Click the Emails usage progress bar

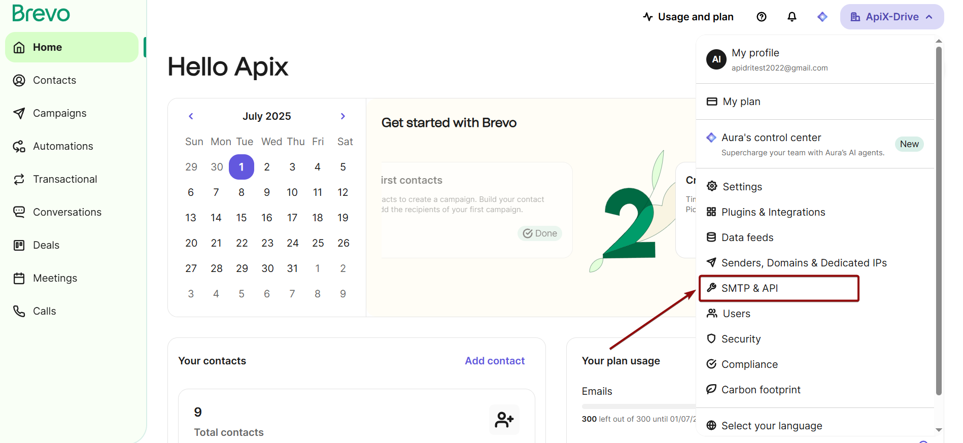(639, 406)
